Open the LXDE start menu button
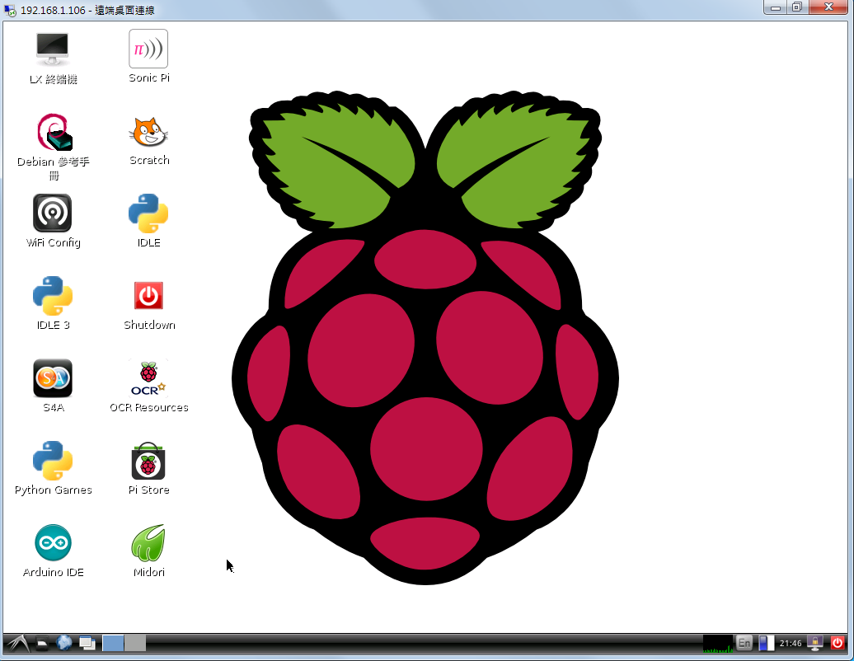The width and height of the screenshot is (854, 661). [x=16, y=643]
